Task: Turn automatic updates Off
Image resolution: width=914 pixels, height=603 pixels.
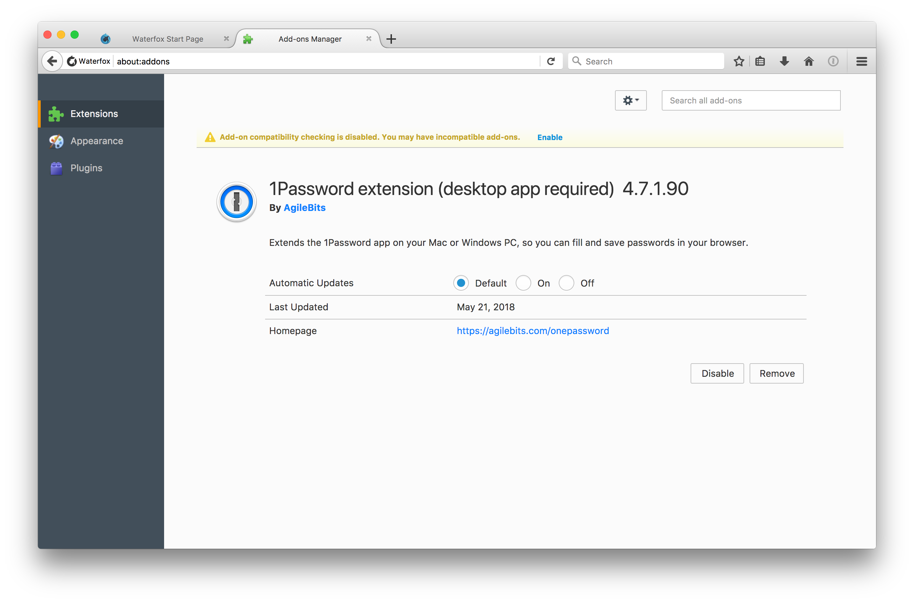Action: (566, 283)
